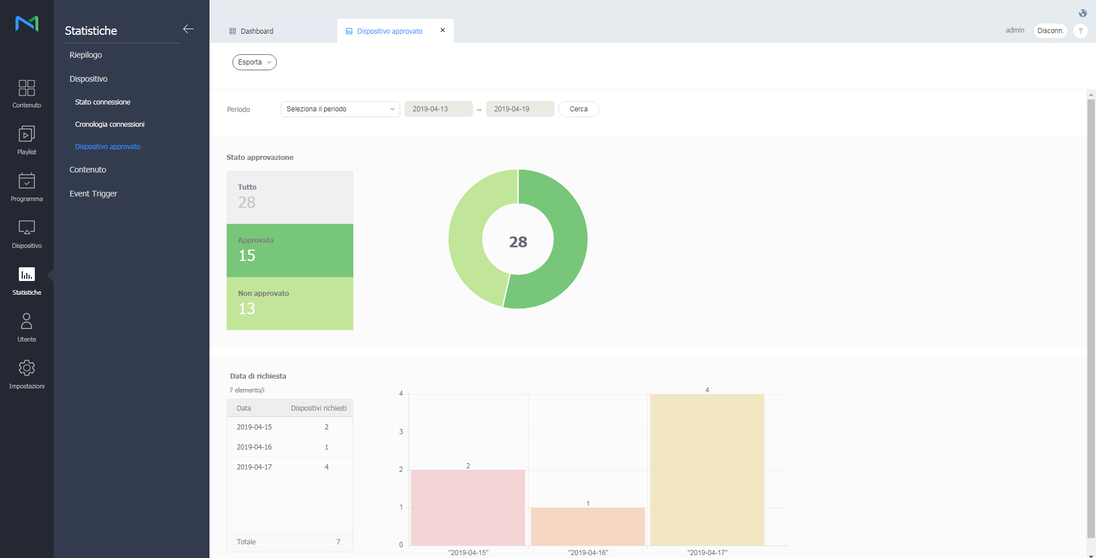Open the Seleziona il periodo dropdown
This screenshot has width=1096, height=558.
(x=340, y=109)
